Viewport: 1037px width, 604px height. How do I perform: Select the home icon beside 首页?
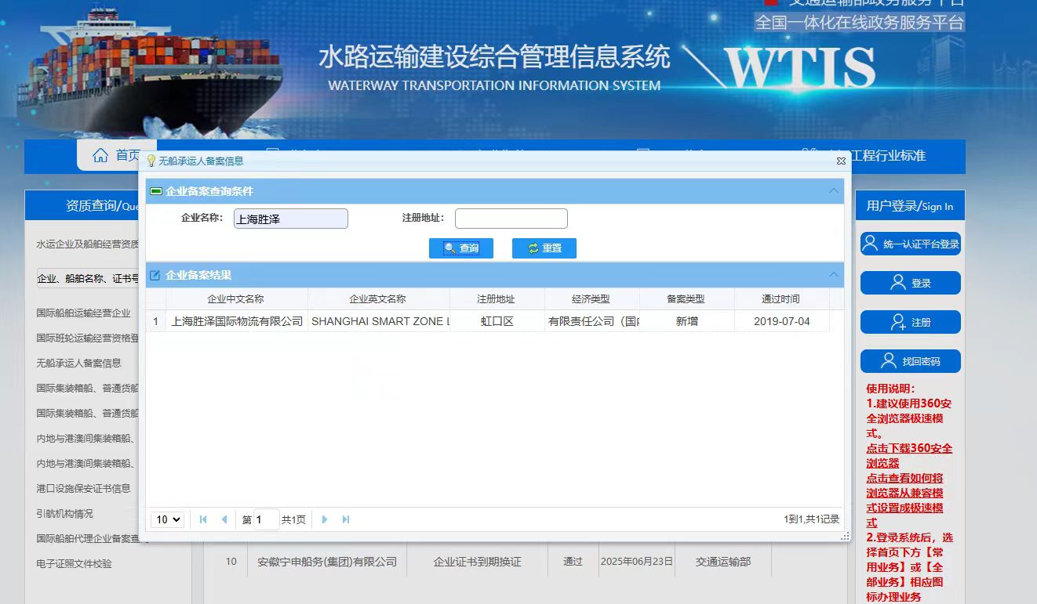(x=102, y=154)
